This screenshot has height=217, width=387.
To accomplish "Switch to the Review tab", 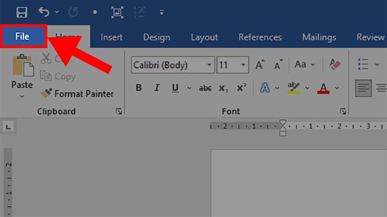I will pyautogui.click(x=371, y=37).
